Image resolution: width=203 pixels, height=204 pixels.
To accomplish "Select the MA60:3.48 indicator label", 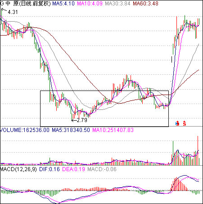I will [x=145, y=4].
